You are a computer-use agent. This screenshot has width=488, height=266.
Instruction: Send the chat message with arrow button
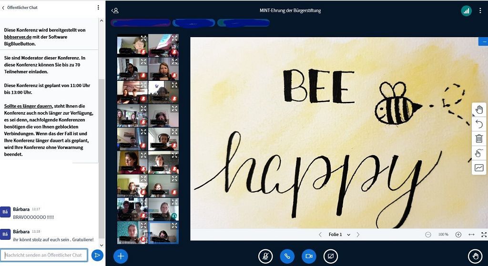coord(97,256)
